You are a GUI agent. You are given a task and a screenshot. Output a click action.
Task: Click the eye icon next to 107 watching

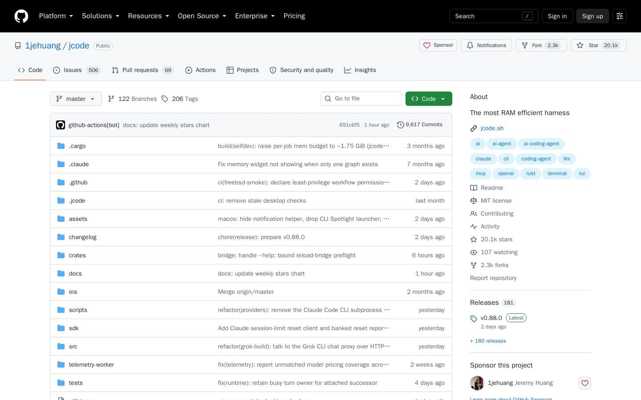[474, 252]
